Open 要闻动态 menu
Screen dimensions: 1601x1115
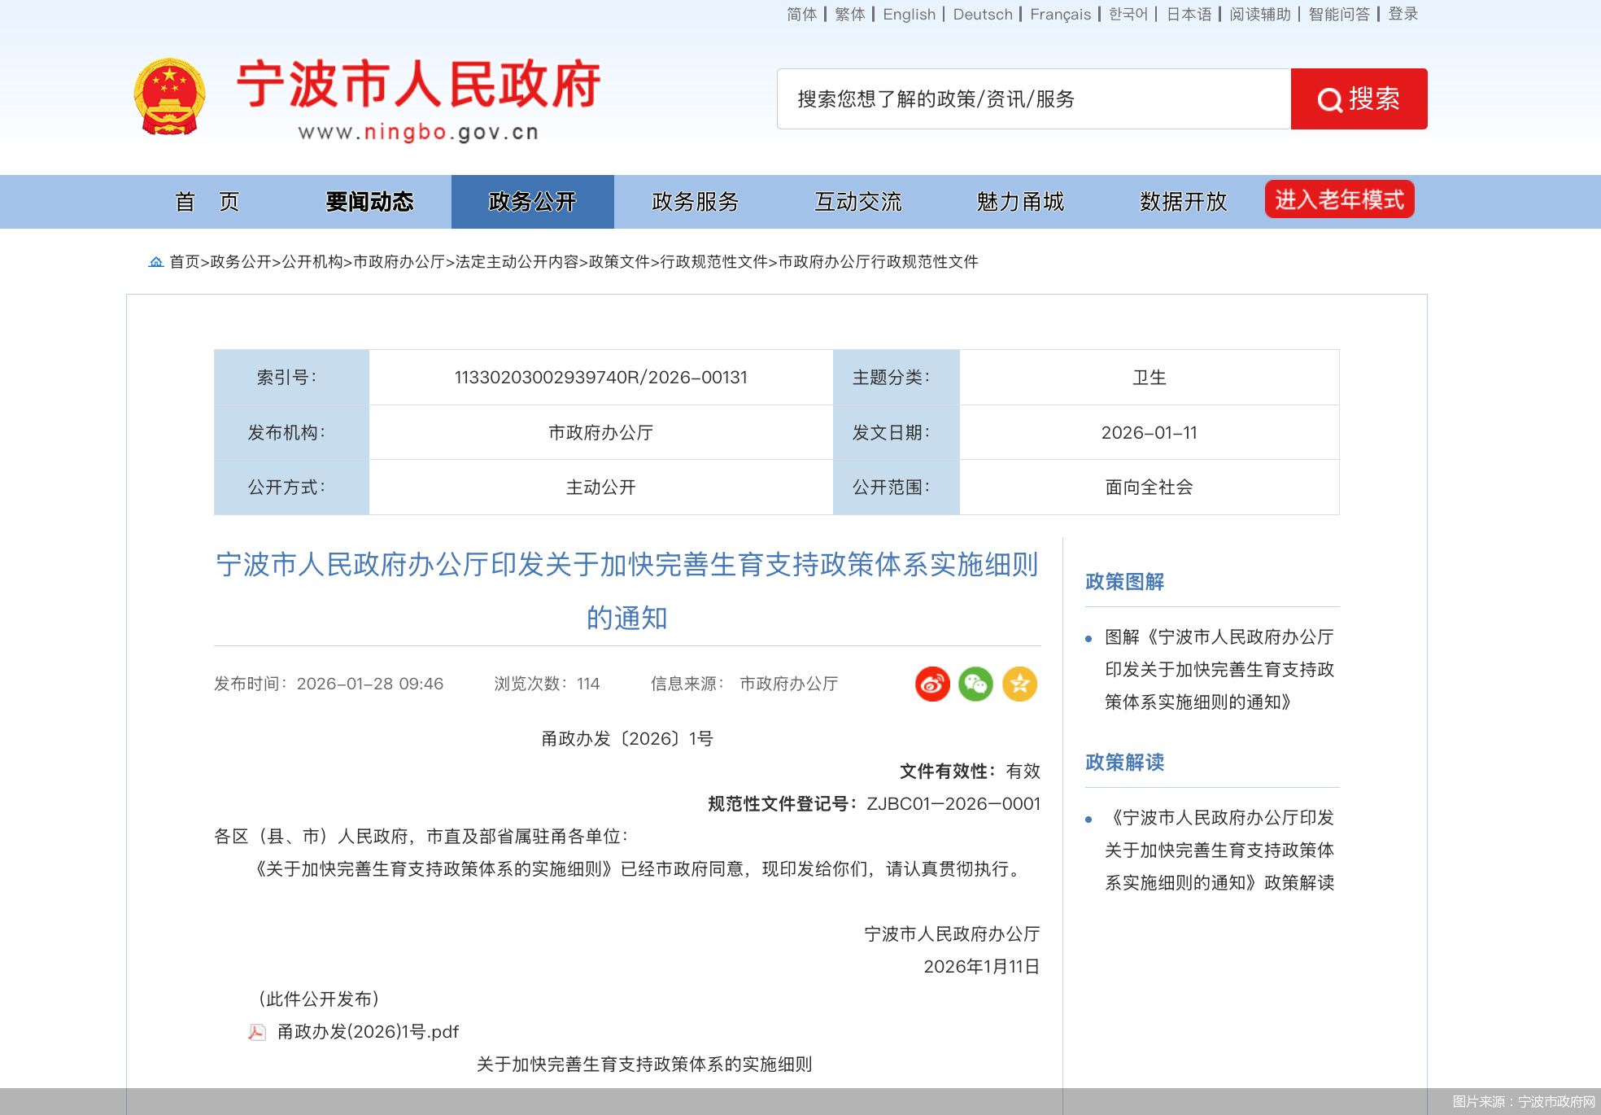click(x=369, y=202)
